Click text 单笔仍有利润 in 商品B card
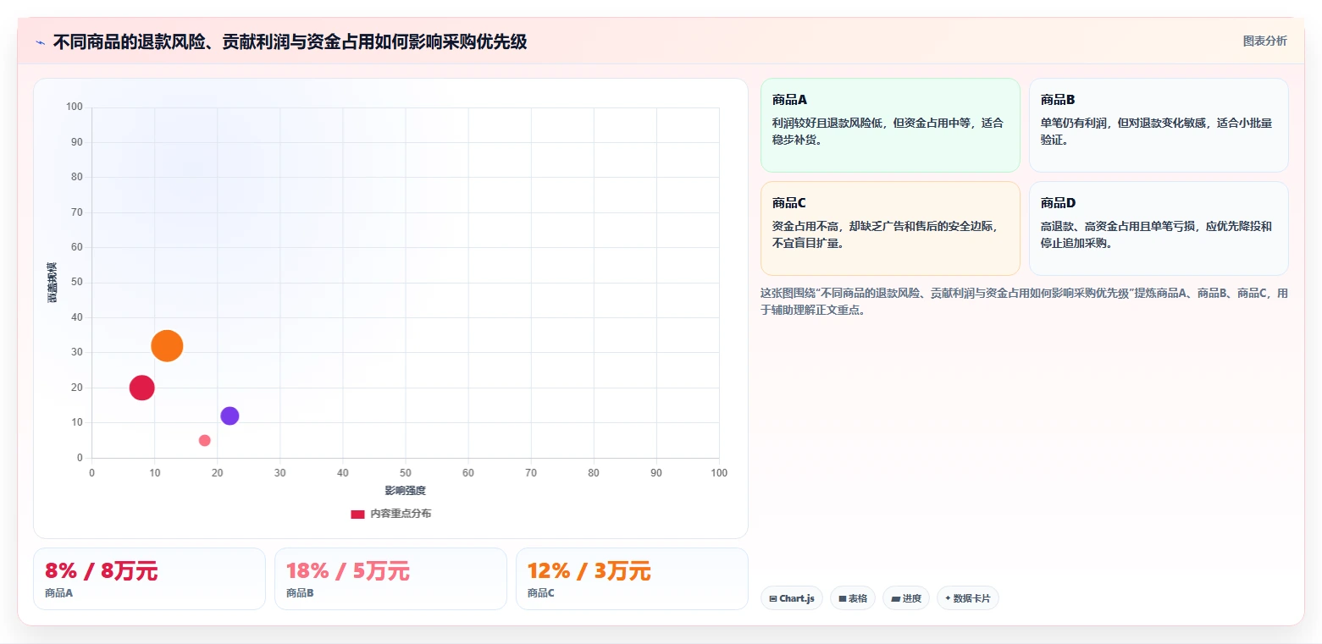 (1073, 123)
